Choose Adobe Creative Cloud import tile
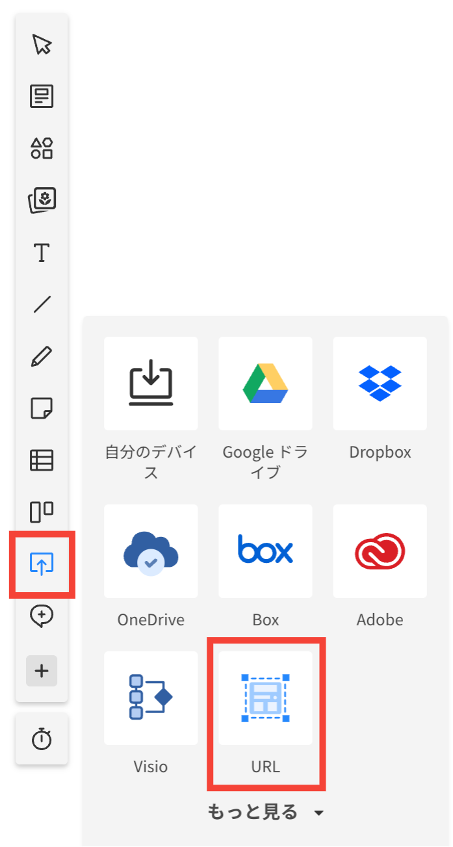 tap(380, 551)
